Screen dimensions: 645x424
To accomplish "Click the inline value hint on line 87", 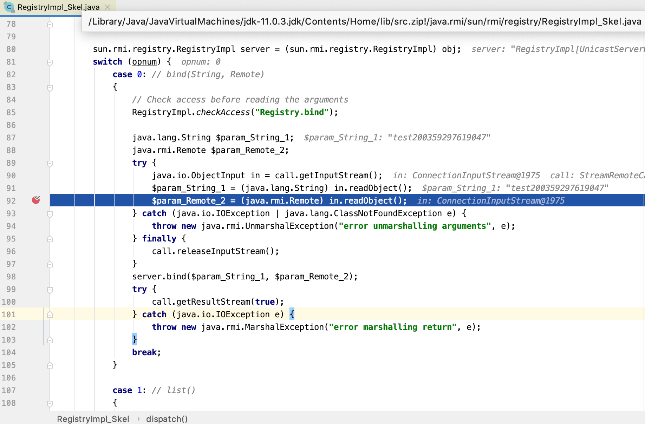I will pyautogui.click(x=397, y=138).
